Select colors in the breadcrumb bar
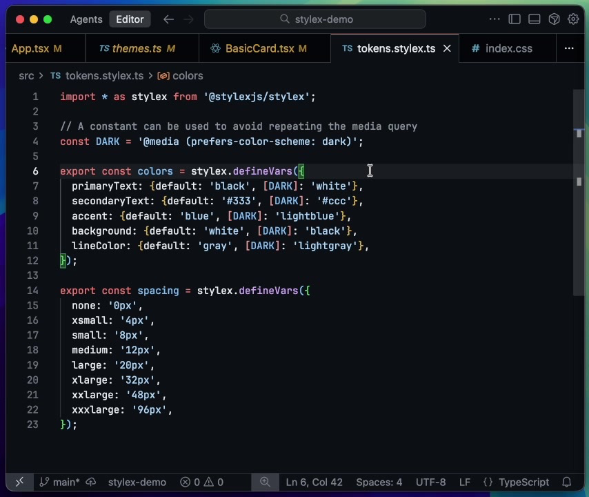 (188, 76)
